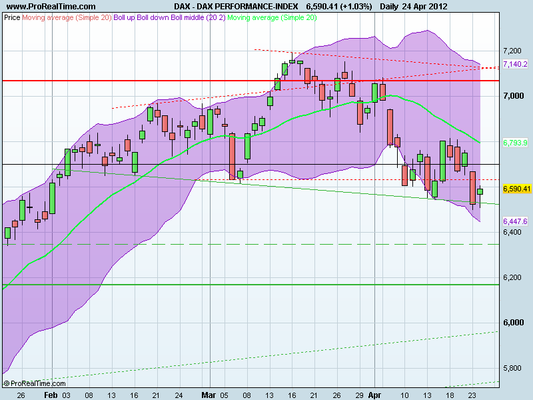Select the thick red horizontal resistance line
Viewport: 533px width, 400px height.
pyautogui.click(x=251, y=81)
